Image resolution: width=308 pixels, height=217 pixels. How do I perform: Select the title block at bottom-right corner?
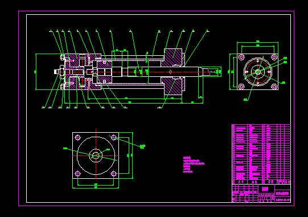point(261,193)
